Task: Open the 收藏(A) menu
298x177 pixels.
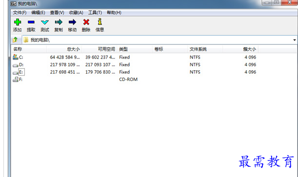Action: [76, 13]
